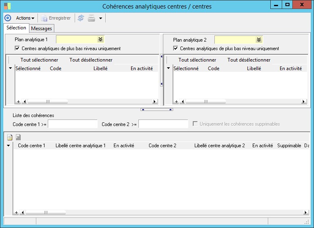314x228 pixels.
Task: Open the Actions dropdown menu
Action: (25, 18)
